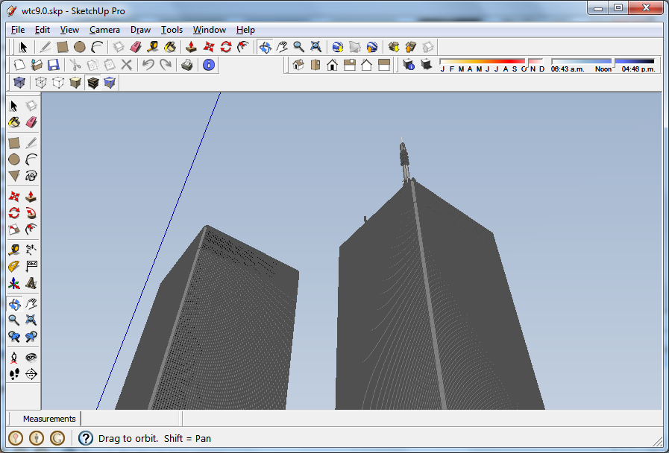The width and height of the screenshot is (669, 453).
Task: Get Models from 3D Warehouse
Action: pos(393,47)
